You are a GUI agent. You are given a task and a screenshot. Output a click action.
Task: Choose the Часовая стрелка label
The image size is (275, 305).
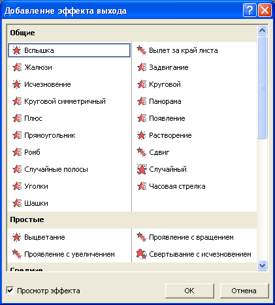(177, 186)
